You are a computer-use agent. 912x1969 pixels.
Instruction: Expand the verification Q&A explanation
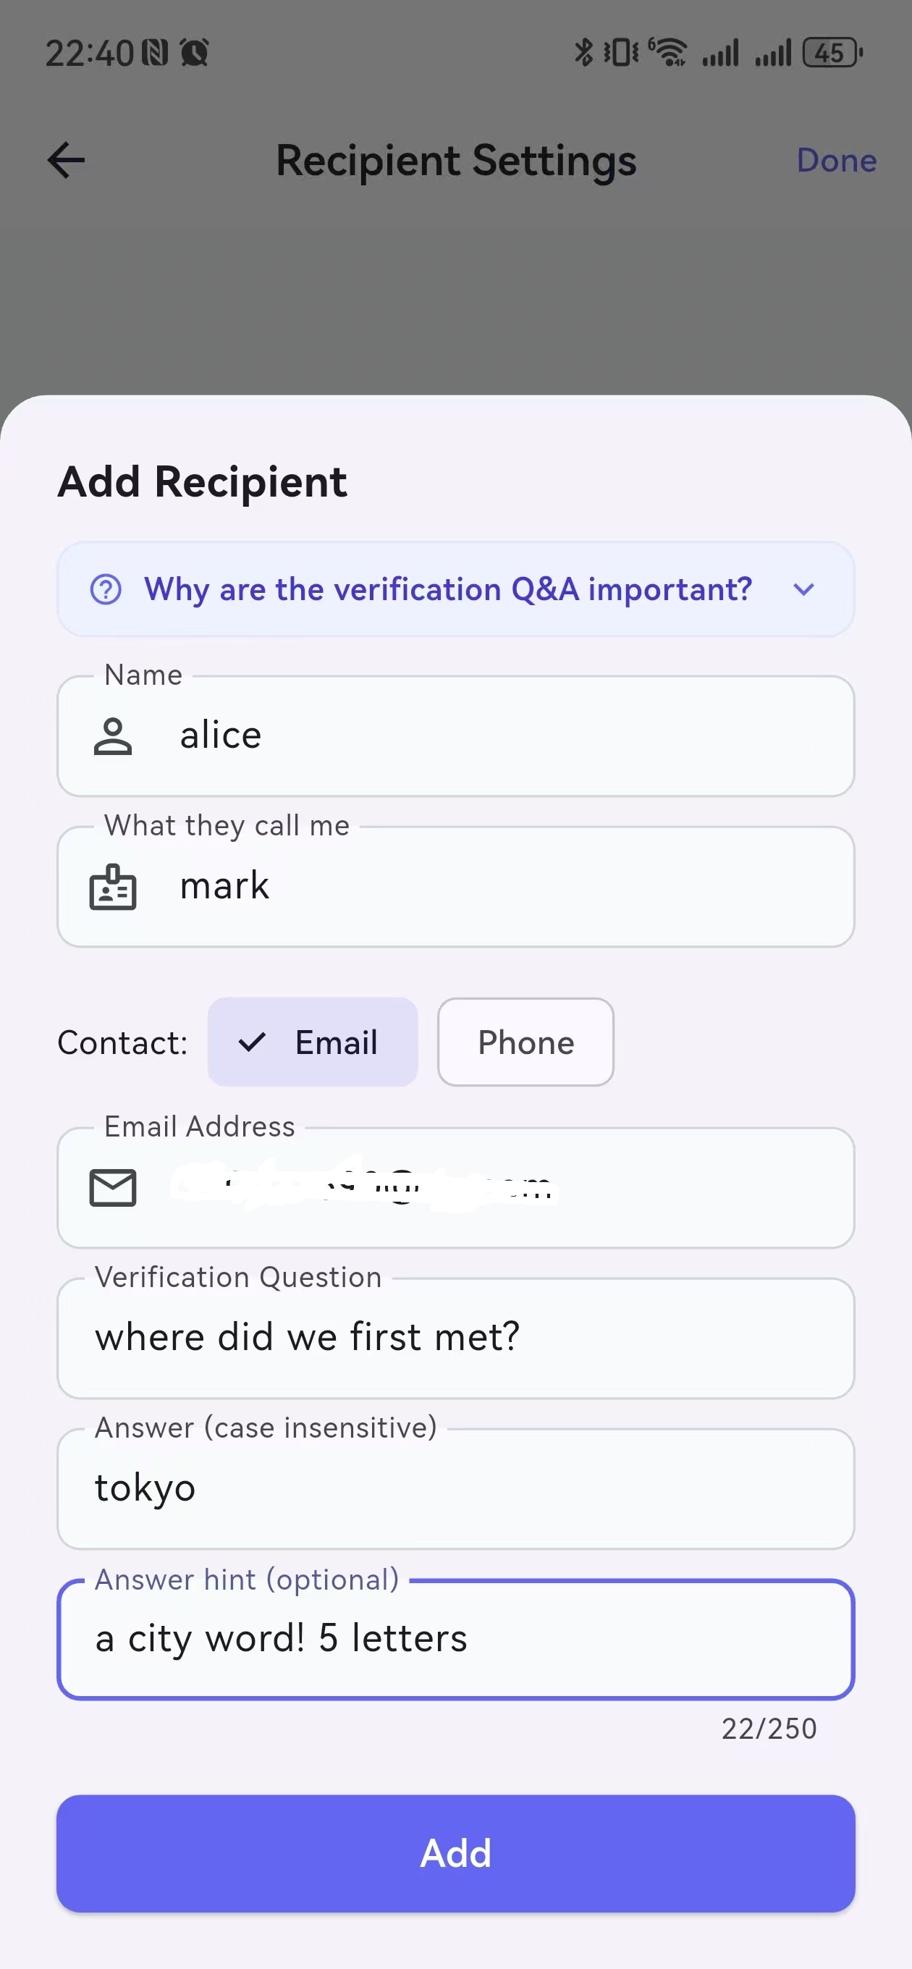click(x=803, y=589)
